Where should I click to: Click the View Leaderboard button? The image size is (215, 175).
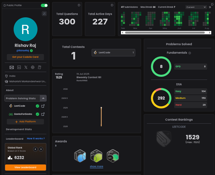tap(25, 167)
